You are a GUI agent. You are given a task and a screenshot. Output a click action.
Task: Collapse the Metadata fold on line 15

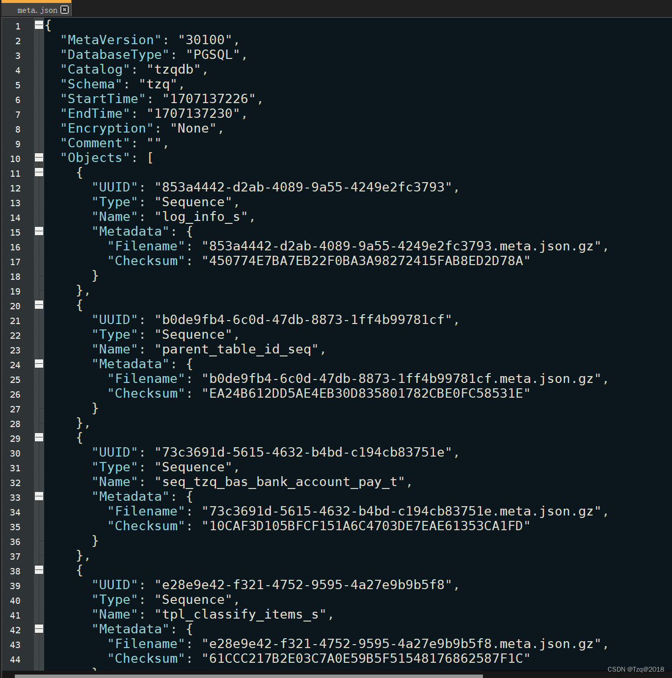tap(39, 231)
